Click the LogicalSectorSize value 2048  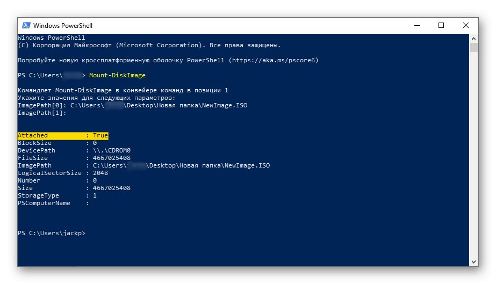point(100,173)
